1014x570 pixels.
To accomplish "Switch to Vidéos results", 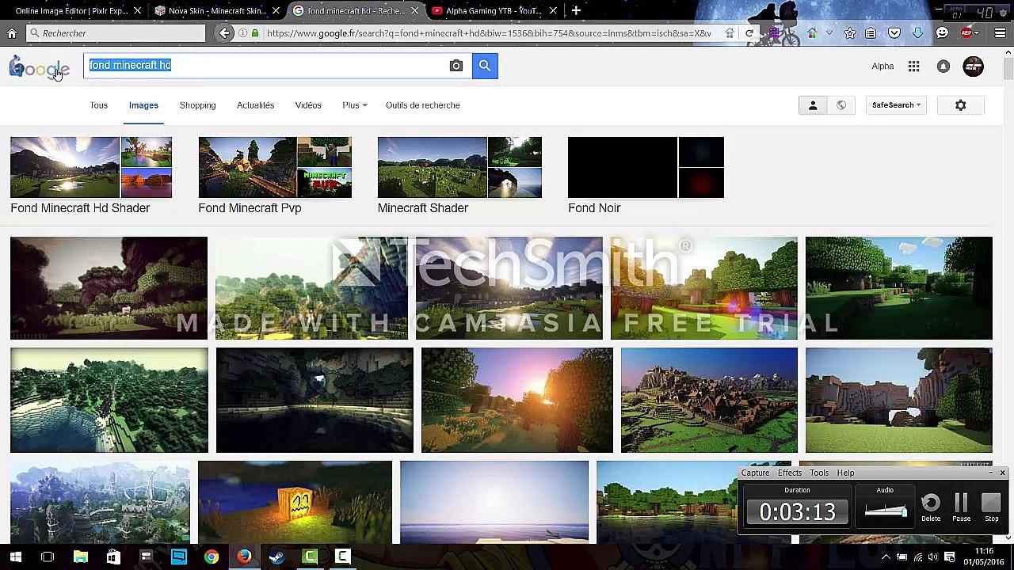I will (x=308, y=105).
